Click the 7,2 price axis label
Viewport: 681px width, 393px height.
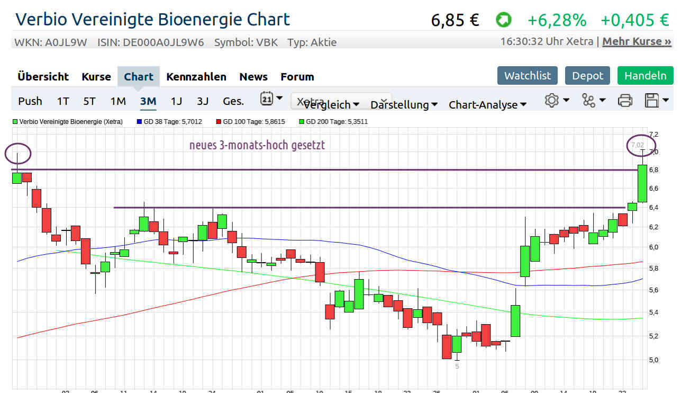click(653, 133)
